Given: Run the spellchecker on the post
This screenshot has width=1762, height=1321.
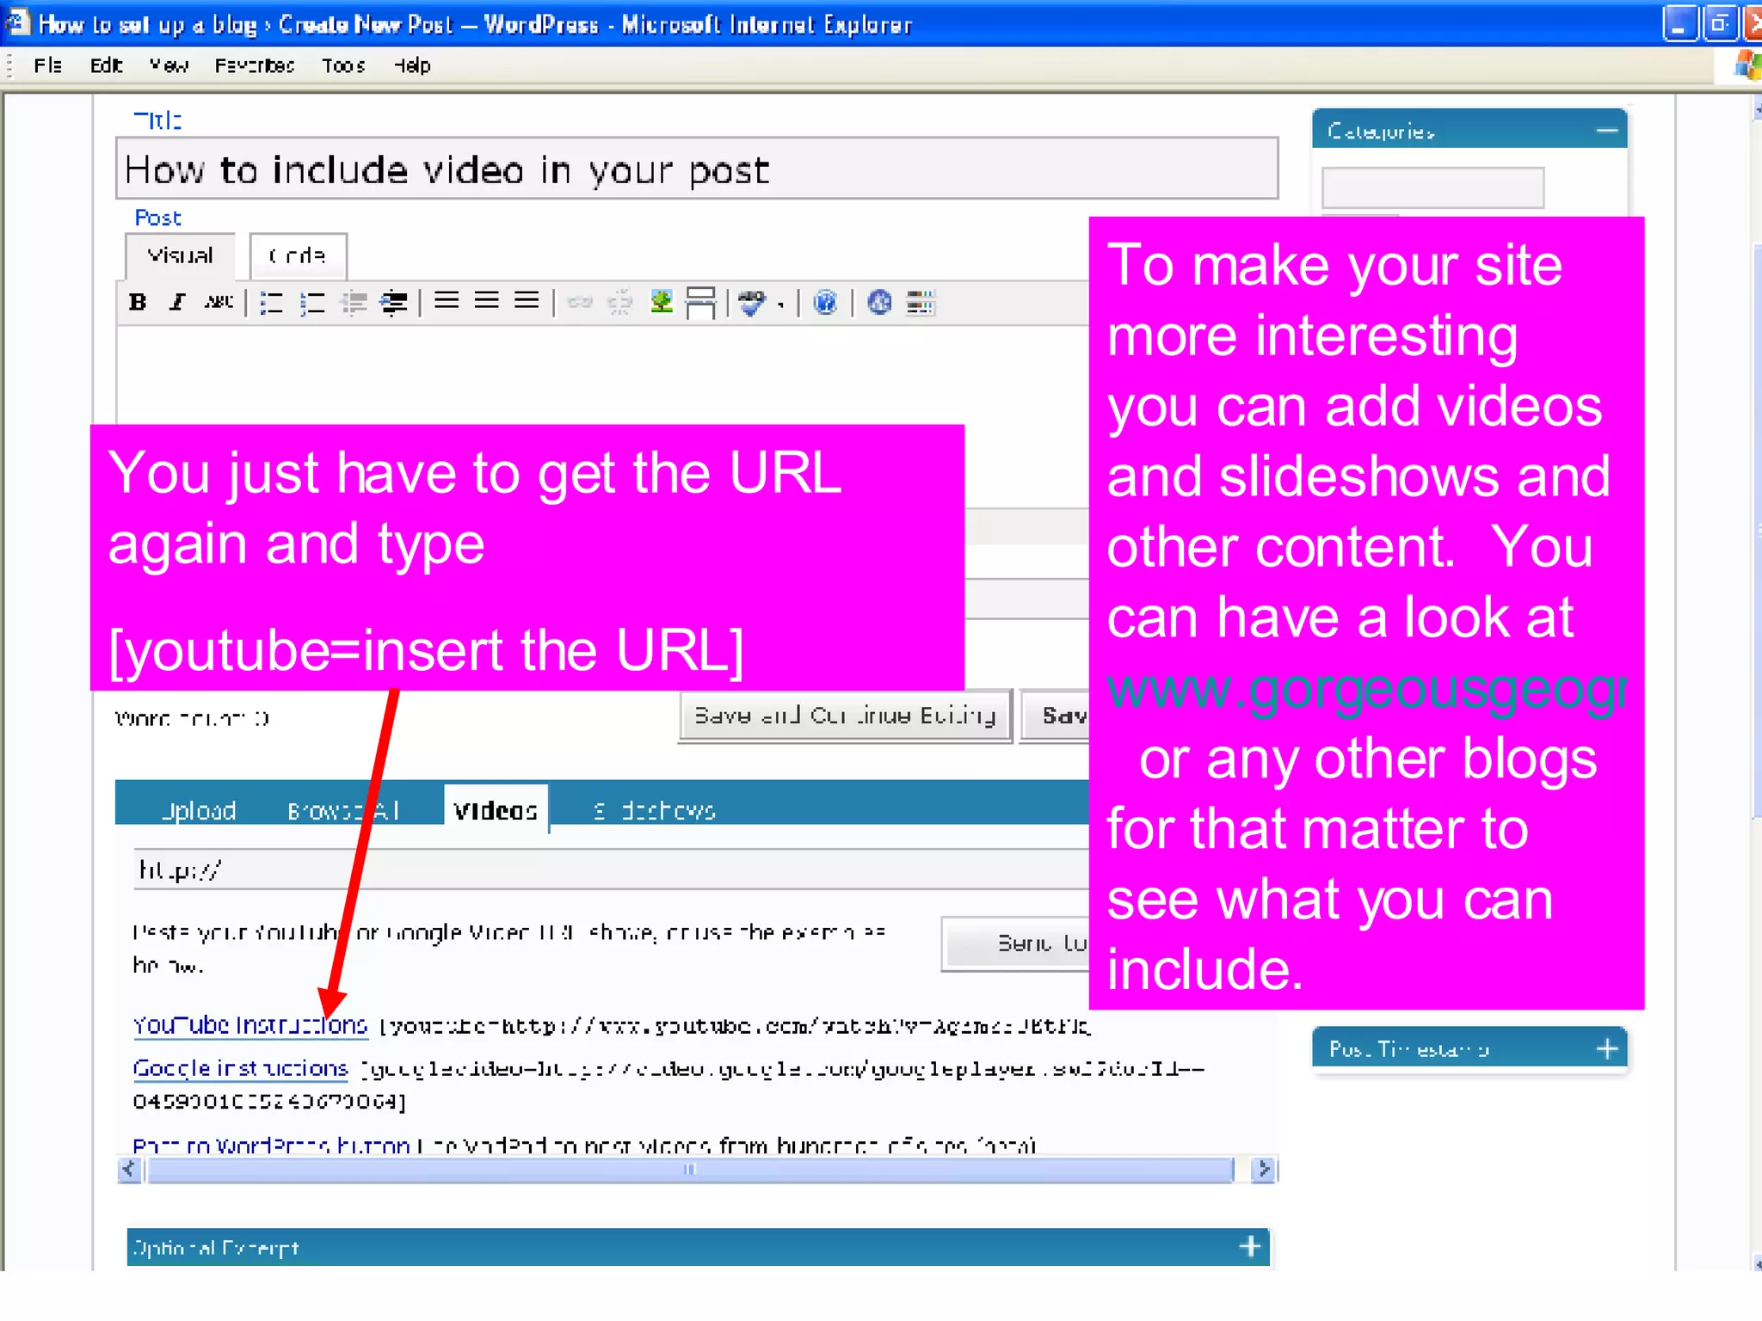Looking at the screenshot, I should click(752, 303).
